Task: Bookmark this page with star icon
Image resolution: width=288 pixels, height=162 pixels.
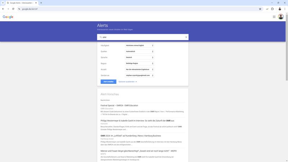Action: pos(260,9)
